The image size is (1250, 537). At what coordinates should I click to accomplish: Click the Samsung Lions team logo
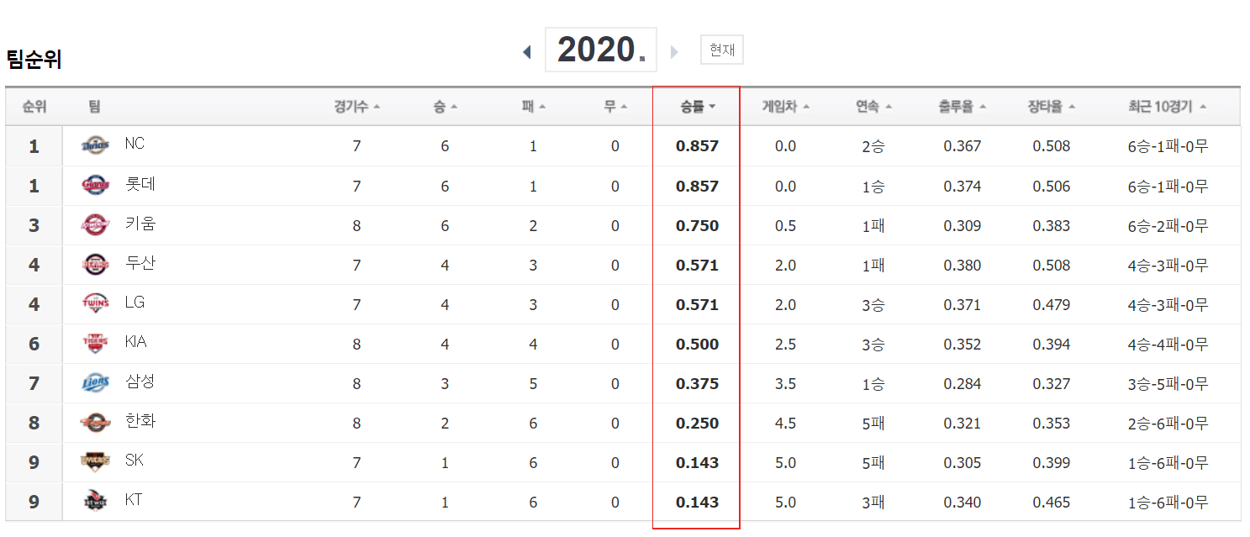coord(95,383)
